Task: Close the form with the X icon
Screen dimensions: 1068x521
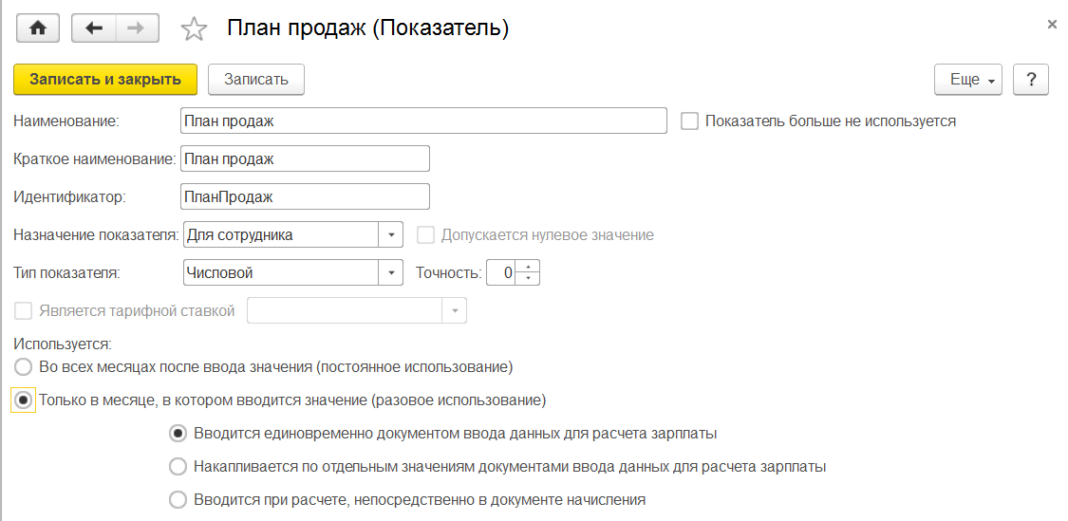Action: point(1052,25)
